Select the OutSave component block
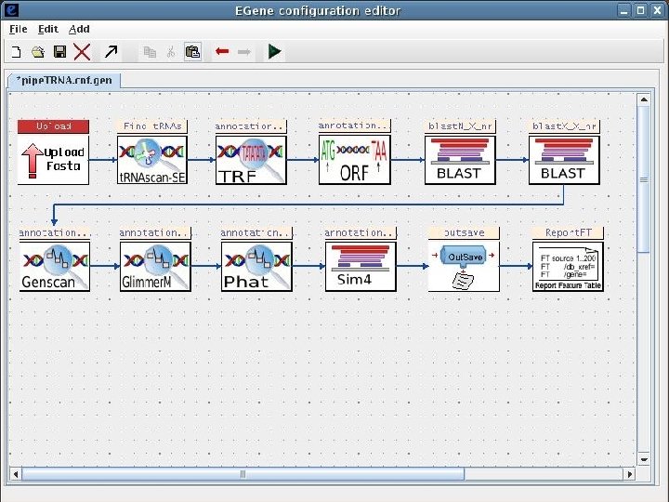The image size is (669, 502). tap(464, 267)
